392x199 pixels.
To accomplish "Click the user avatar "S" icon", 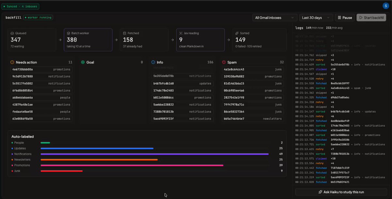I will coord(385,6).
